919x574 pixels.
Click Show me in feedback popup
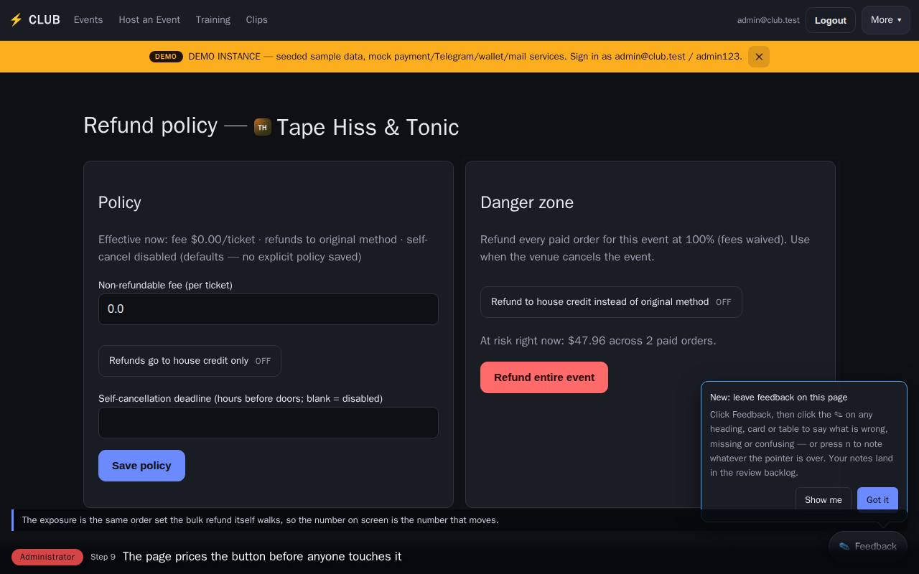point(824,500)
